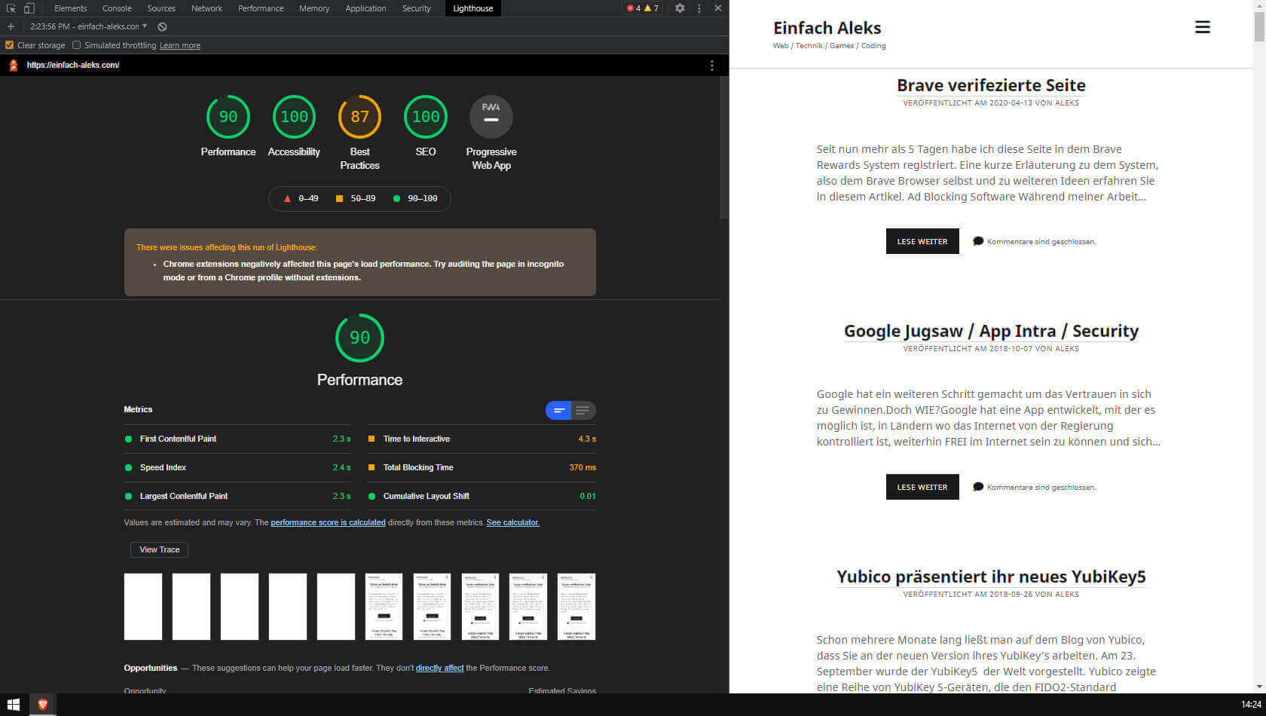Open the Learn more link
1266x716 pixels.
point(180,45)
